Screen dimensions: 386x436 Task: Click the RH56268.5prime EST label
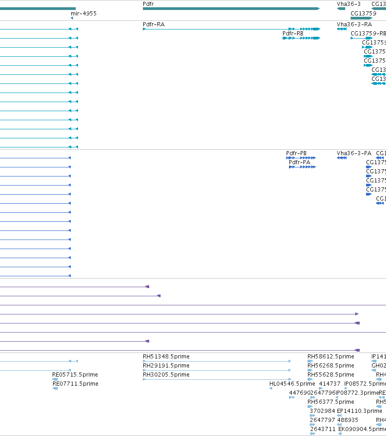(x=331, y=365)
